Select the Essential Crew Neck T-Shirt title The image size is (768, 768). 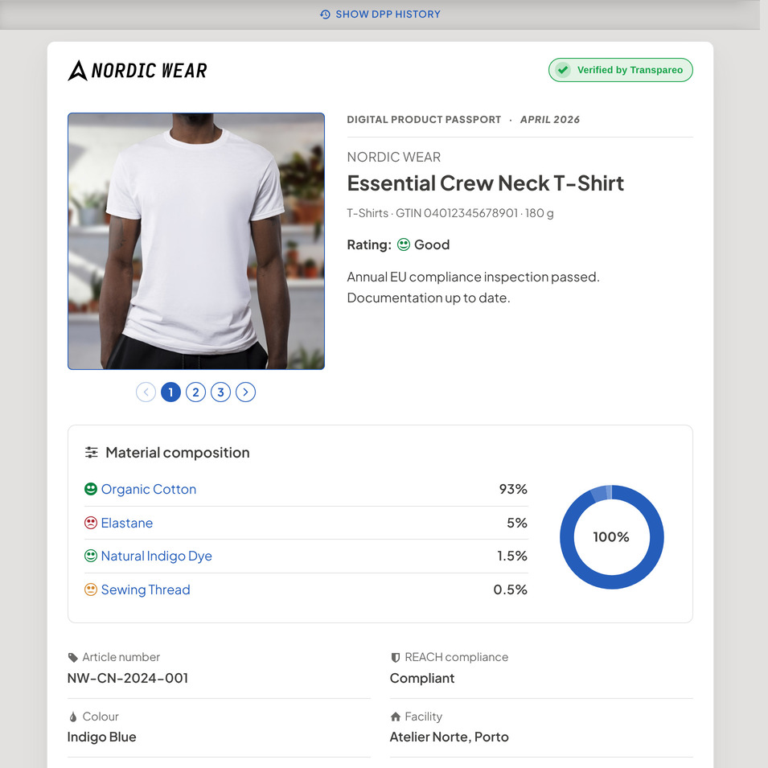point(486,183)
